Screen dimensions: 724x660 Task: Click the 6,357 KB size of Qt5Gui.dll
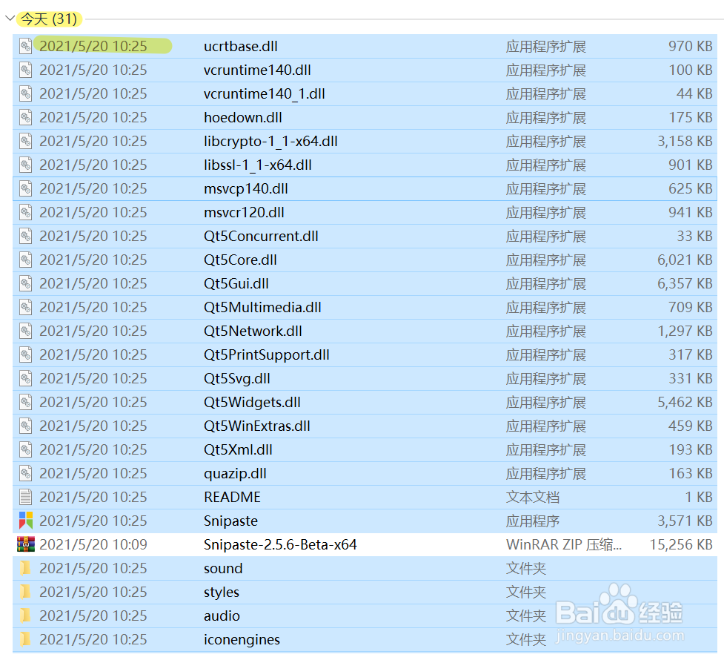click(685, 283)
